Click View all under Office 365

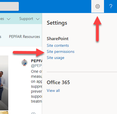53,90
